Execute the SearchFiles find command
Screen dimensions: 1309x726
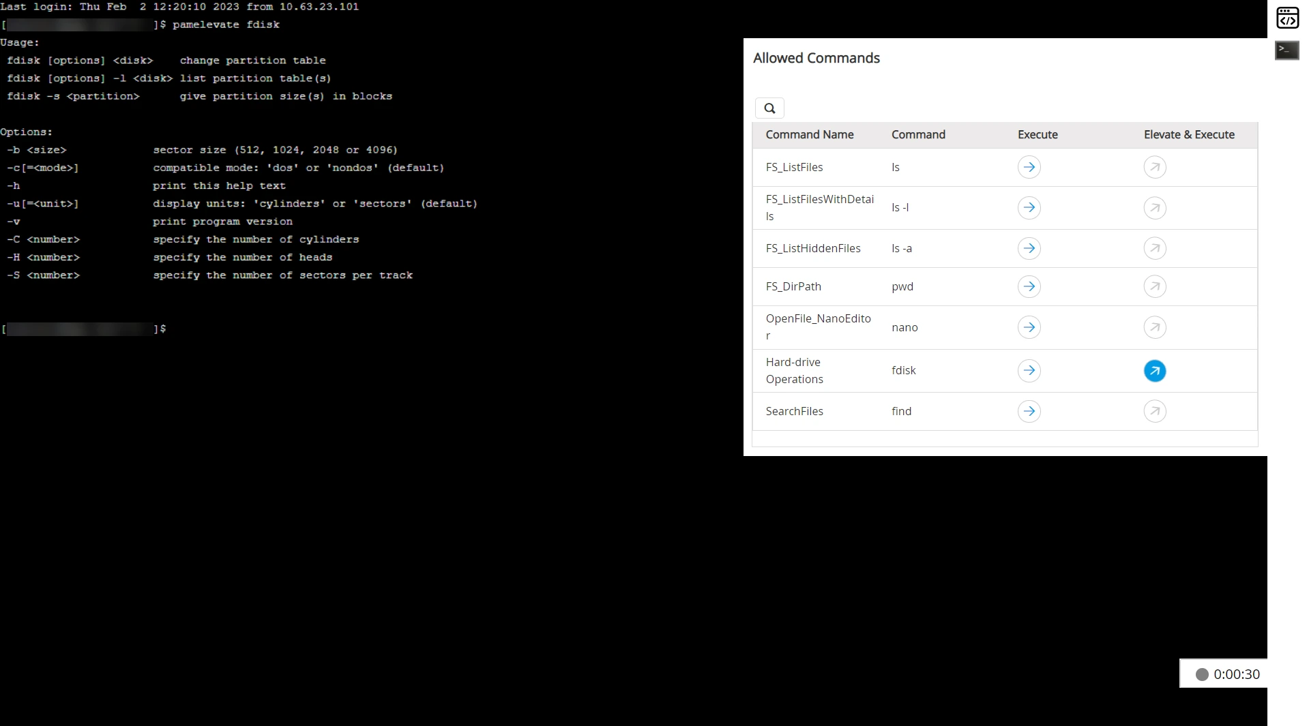pyautogui.click(x=1029, y=411)
